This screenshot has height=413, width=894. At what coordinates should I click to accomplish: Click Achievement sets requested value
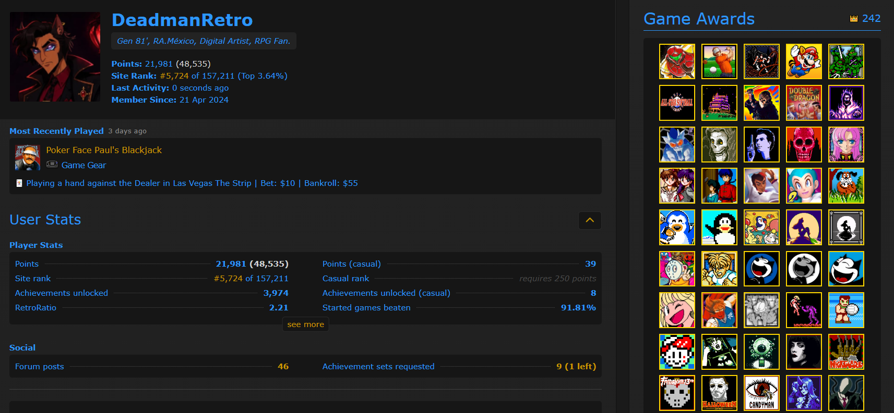pos(576,366)
